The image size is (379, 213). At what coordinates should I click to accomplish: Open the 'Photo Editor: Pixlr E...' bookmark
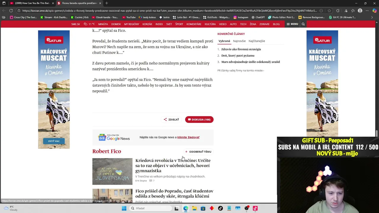(x=281, y=17)
